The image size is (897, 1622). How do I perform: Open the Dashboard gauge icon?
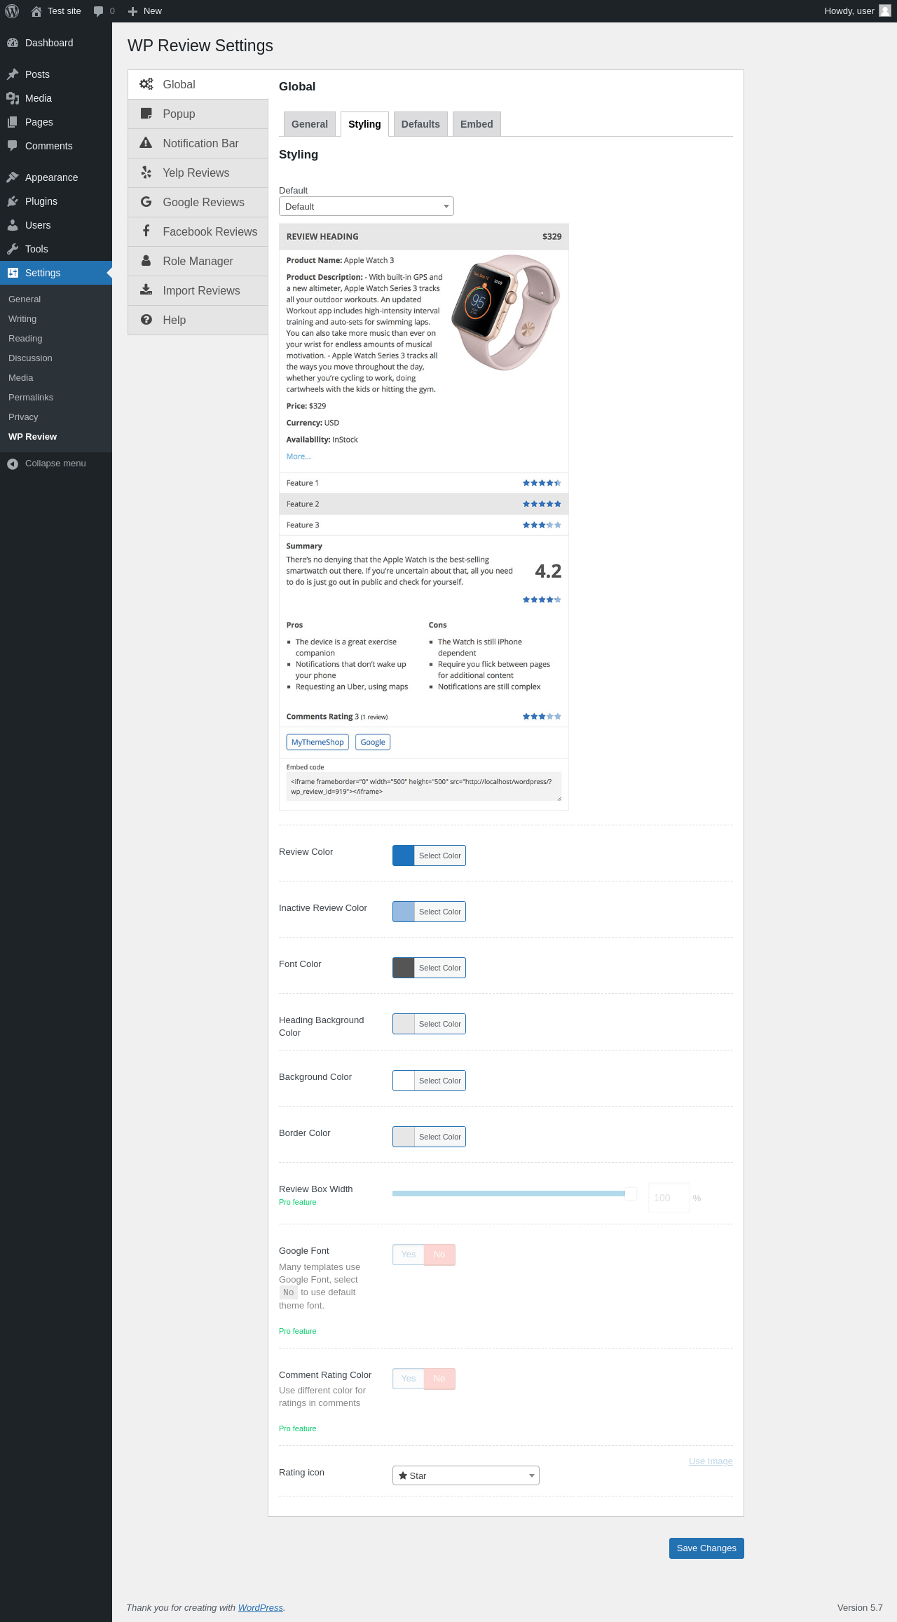(x=13, y=43)
